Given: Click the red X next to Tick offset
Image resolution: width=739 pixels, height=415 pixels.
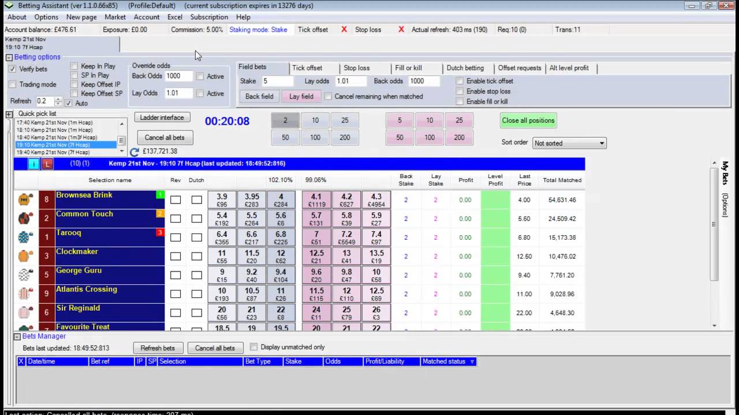Looking at the screenshot, I should tap(344, 29).
